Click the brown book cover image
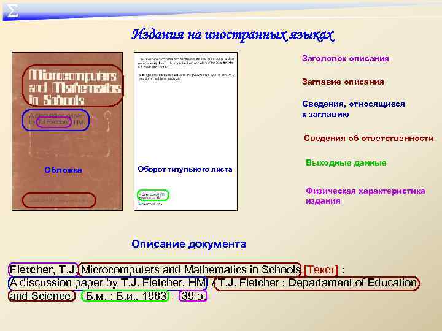Screen dimensions: 442x331 point(67,131)
